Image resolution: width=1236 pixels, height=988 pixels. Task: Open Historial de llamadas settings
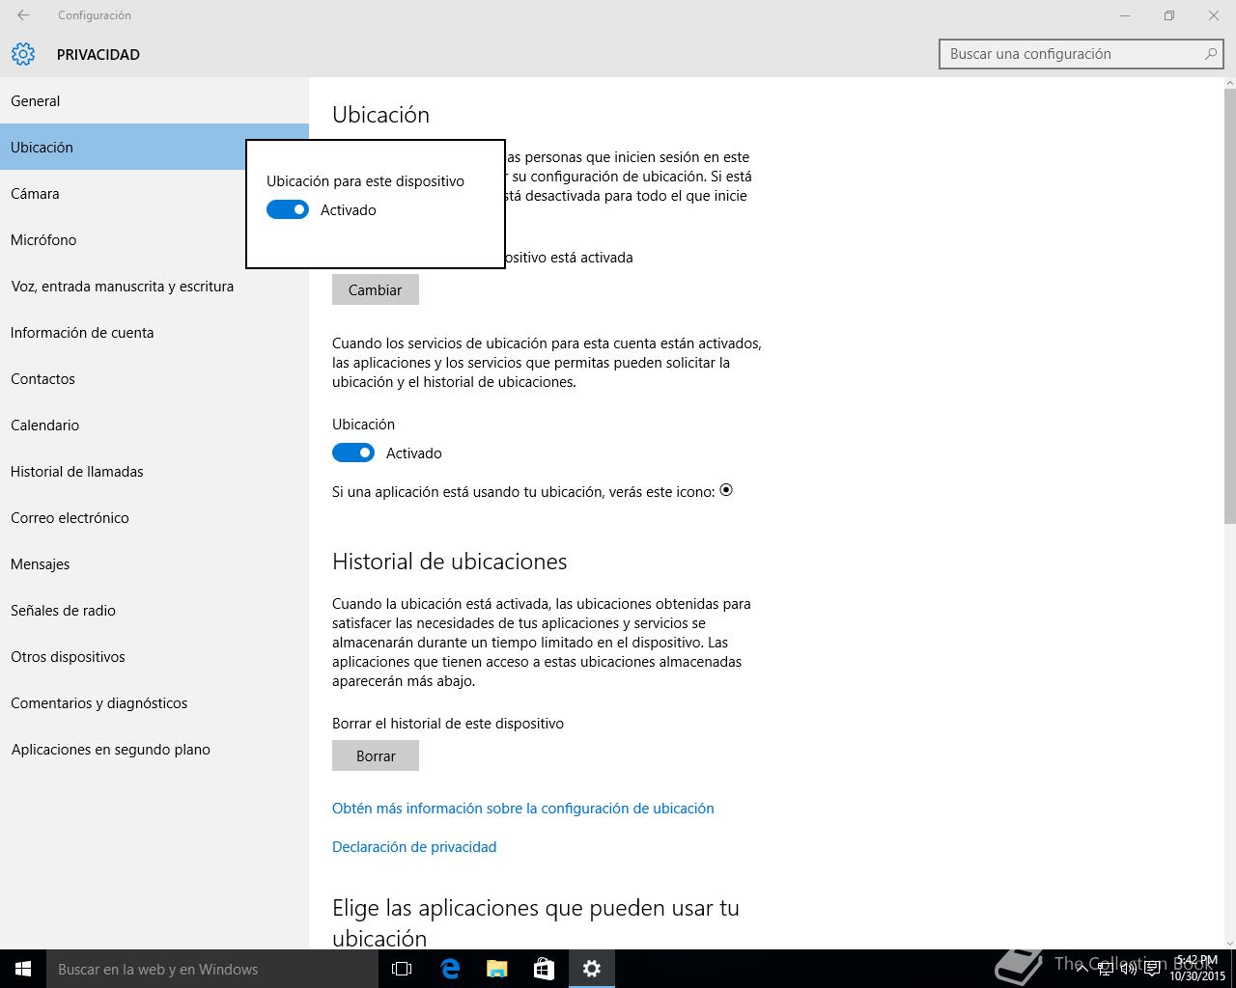[x=154, y=471]
